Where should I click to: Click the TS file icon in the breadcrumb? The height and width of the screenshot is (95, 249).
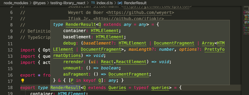coord(93,3)
